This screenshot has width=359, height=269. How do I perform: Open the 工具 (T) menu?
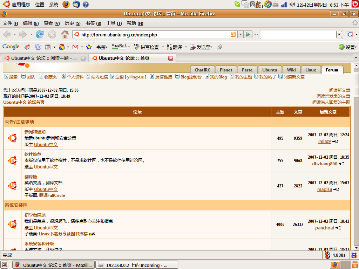pyautogui.click(x=114, y=23)
